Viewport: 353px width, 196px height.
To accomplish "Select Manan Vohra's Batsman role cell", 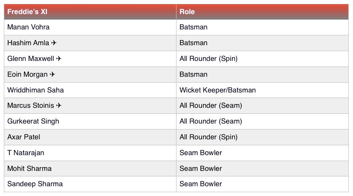I will click(x=262, y=27).
